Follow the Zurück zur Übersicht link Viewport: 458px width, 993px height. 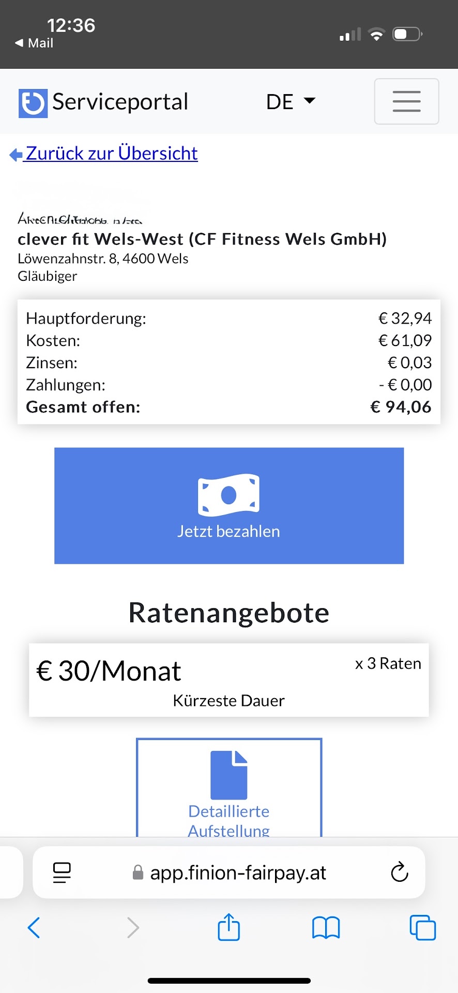pos(111,154)
